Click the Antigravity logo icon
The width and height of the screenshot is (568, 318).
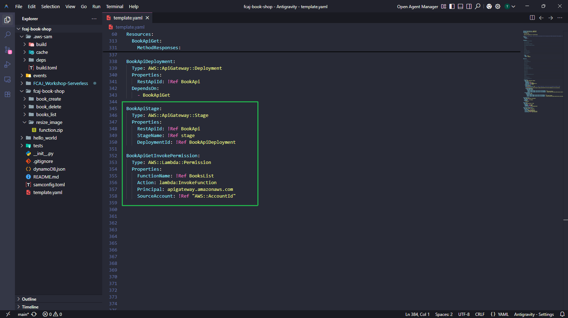[6, 6]
